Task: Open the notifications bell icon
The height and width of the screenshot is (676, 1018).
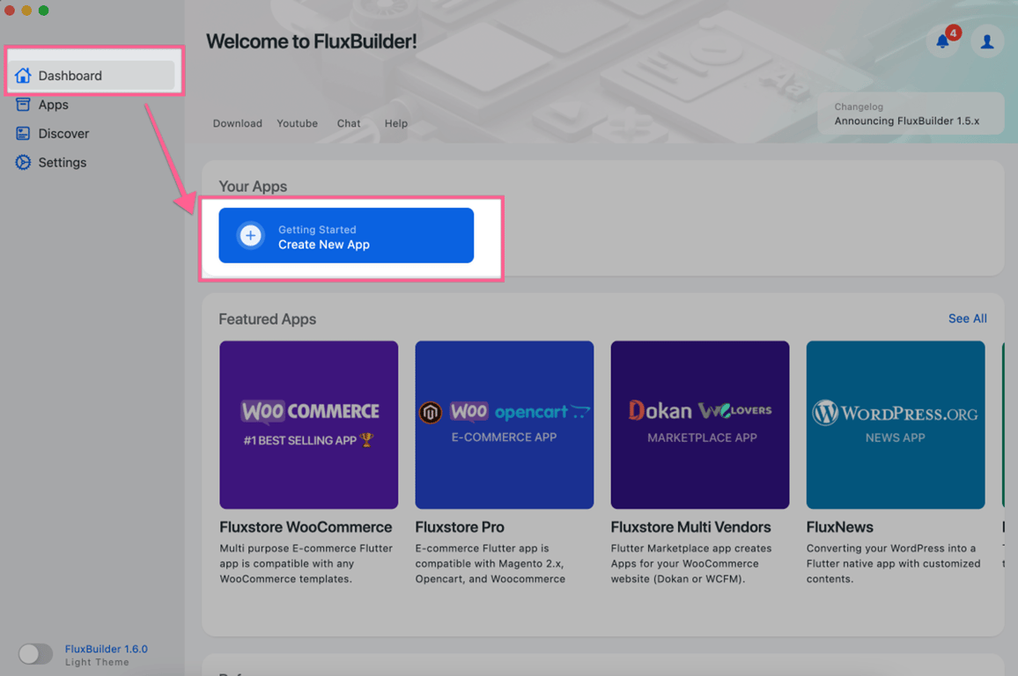Action: pyautogui.click(x=942, y=42)
